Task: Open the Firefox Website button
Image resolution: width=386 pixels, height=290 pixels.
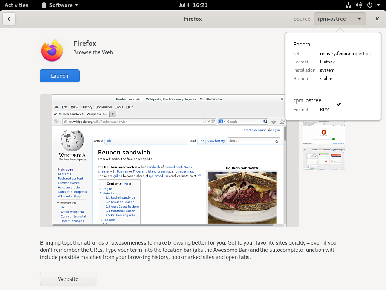Action: (68, 279)
